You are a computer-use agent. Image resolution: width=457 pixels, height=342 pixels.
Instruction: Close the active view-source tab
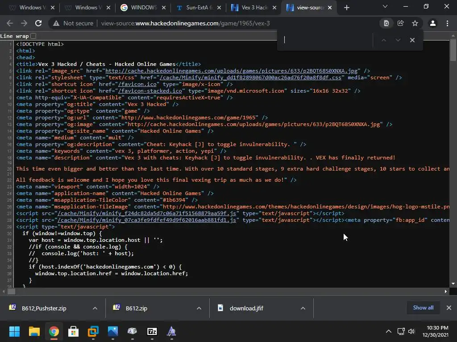click(x=330, y=8)
